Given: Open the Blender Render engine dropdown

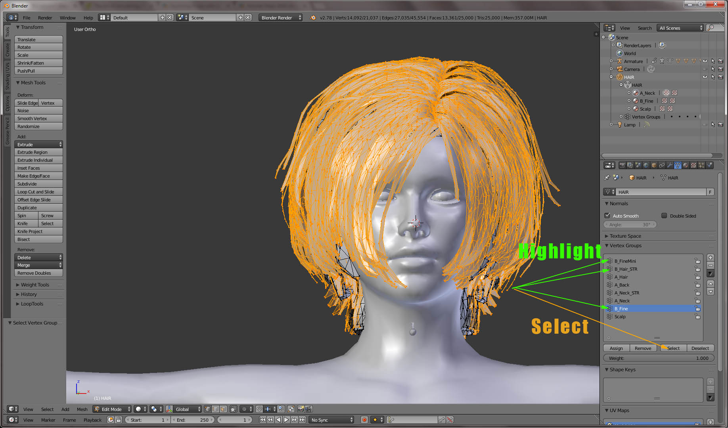Looking at the screenshot, I should [x=280, y=17].
